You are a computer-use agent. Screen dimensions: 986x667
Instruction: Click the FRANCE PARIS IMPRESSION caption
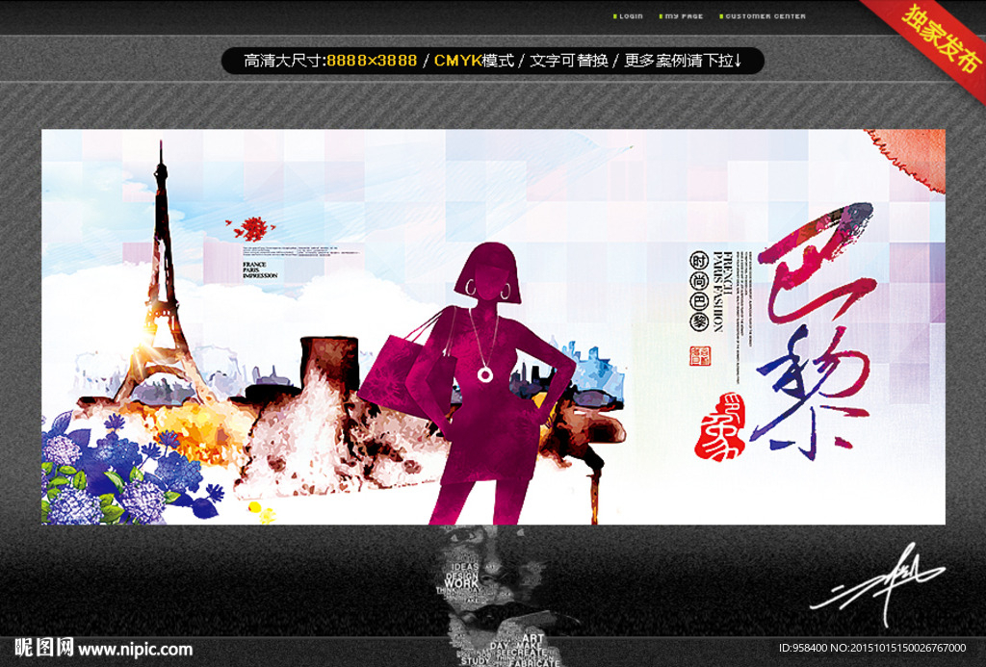(260, 270)
